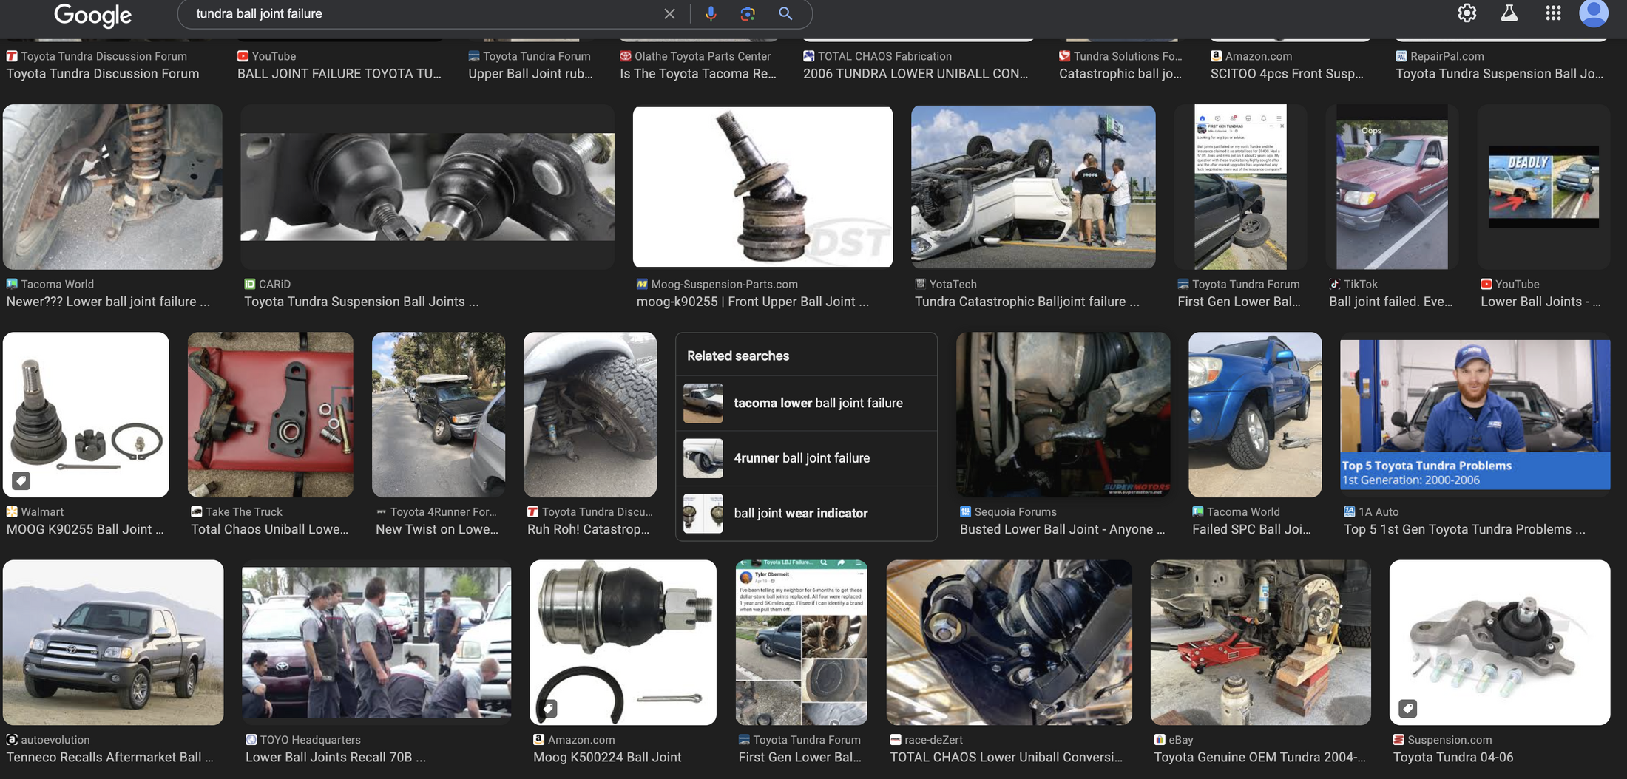Click the Google logo
1627x779 pixels.
(92, 15)
